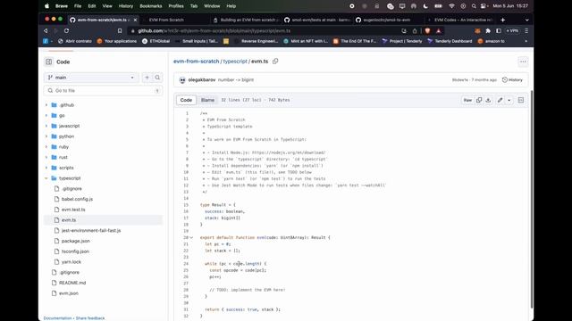Viewport: 572px width, 321px height.
Task: Close the evm-from-scratch/evm.ts tab
Action: pos(135,20)
